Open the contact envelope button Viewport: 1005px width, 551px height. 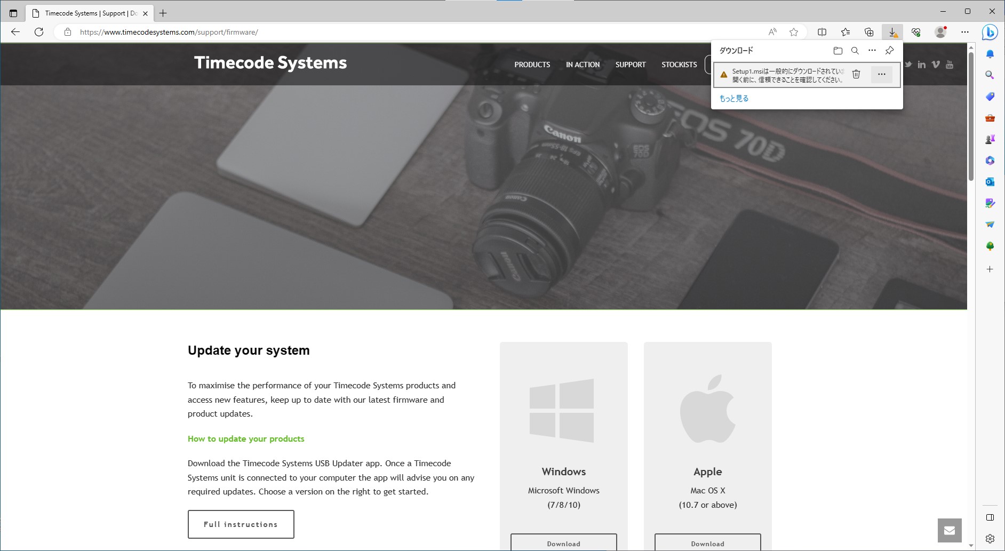coord(950,530)
